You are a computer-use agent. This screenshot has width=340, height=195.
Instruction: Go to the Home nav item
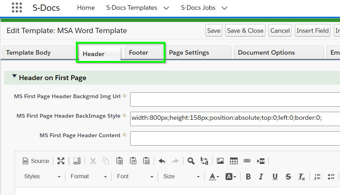(x=86, y=8)
